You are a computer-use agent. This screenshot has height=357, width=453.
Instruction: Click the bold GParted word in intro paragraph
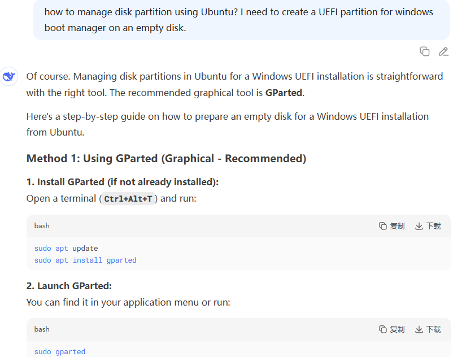tap(284, 93)
